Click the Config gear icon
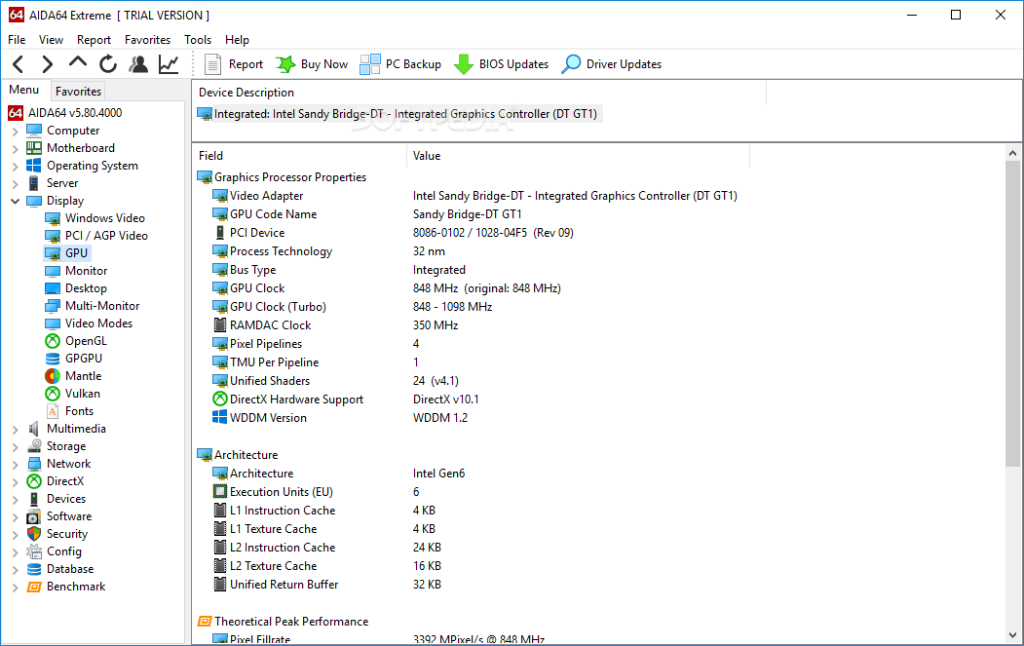1024x646 pixels. click(34, 551)
